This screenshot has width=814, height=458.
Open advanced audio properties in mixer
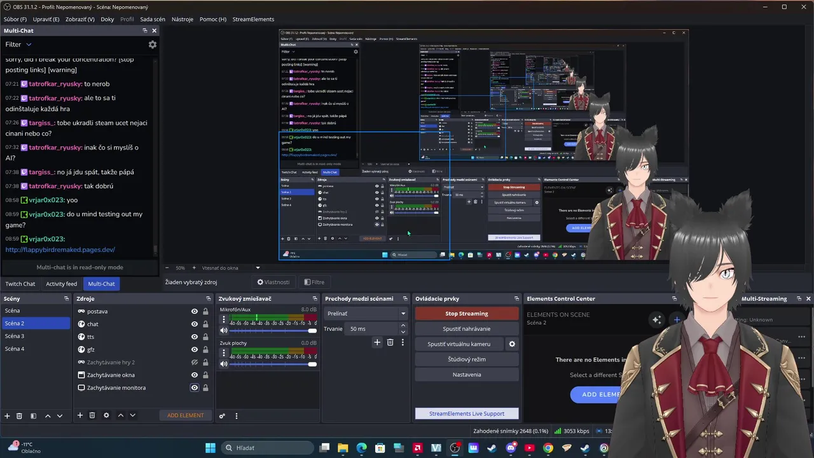point(222,416)
